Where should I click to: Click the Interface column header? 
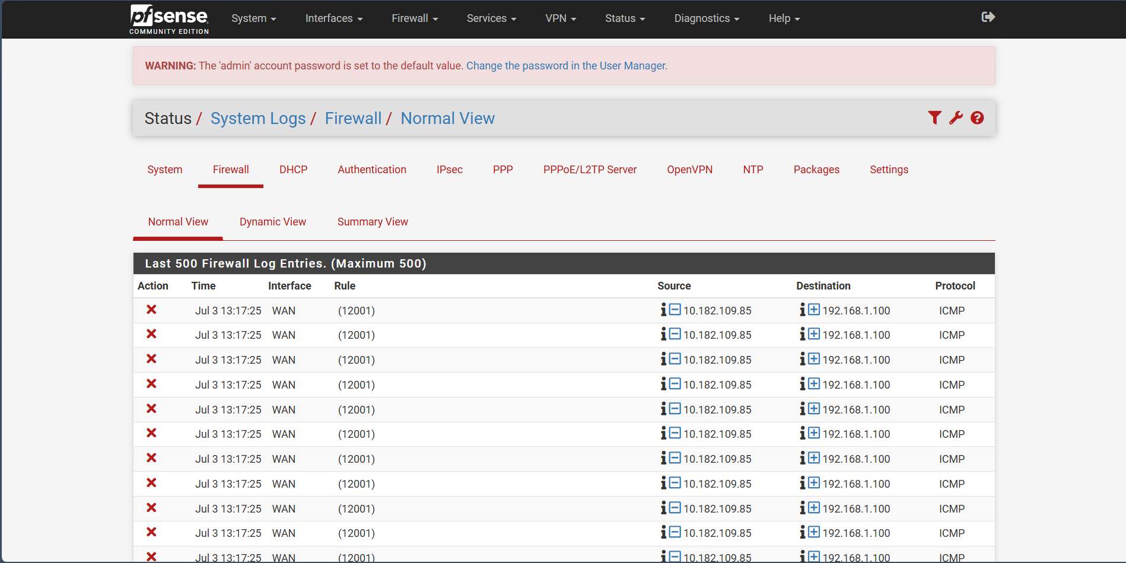click(290, 286)
